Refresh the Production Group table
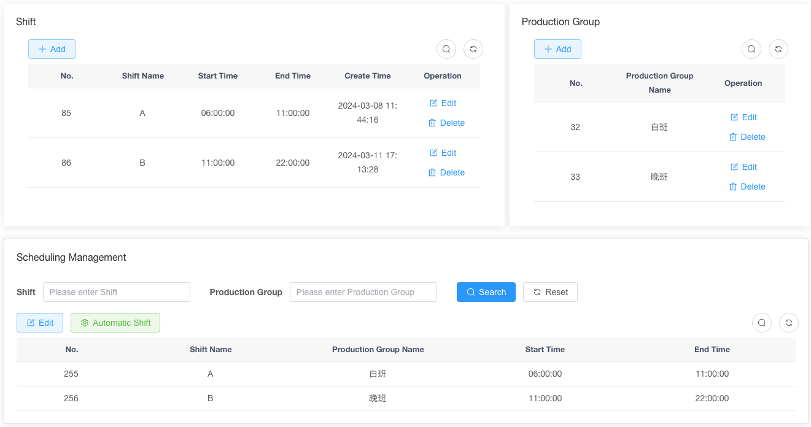The image size is (811, 427). [x=778, y=49]
